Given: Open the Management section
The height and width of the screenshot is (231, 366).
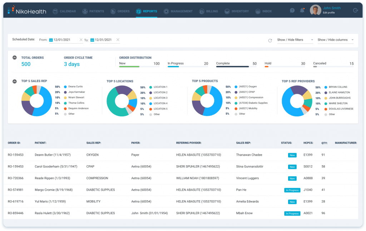Looking at the screenshot, I should click(167, 11).
